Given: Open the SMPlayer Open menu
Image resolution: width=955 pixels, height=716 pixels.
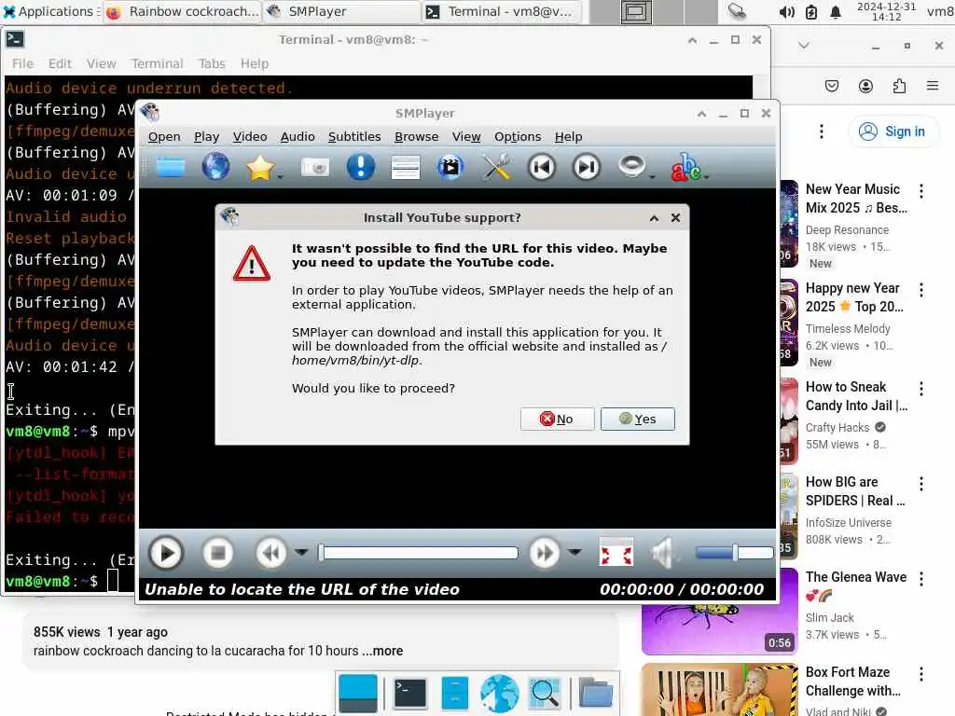Looking at the screenshot, I should coord(164,136).
